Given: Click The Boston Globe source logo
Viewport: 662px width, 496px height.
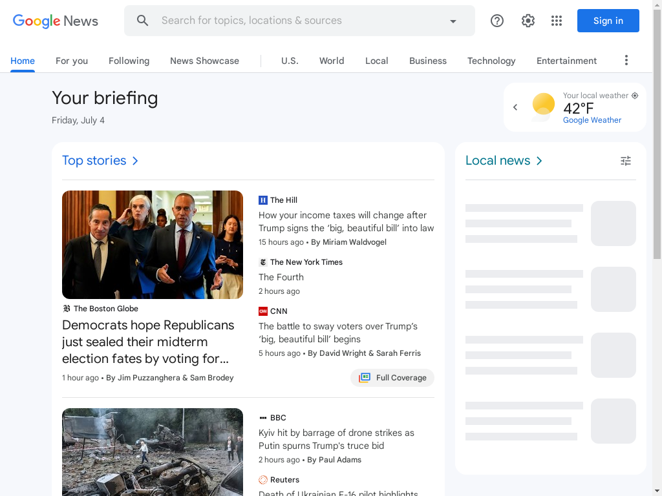Looking at the screenshot, I should [67, 309].
